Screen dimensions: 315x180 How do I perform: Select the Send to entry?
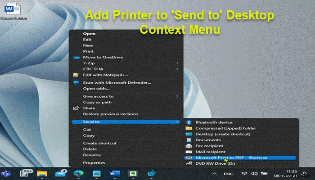tap(126, 122)
